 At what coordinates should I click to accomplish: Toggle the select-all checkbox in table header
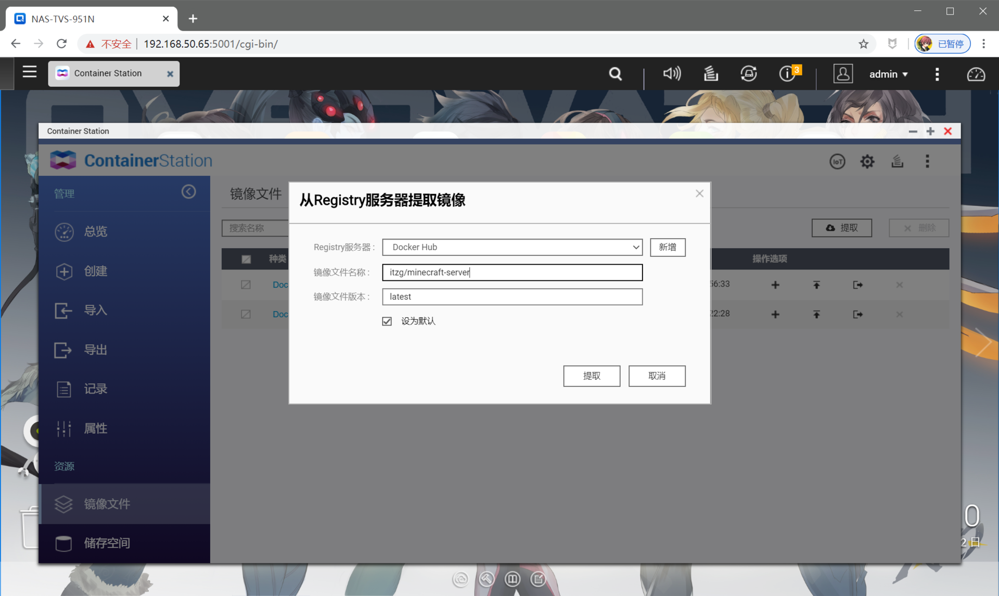click(x=246, y=259)
